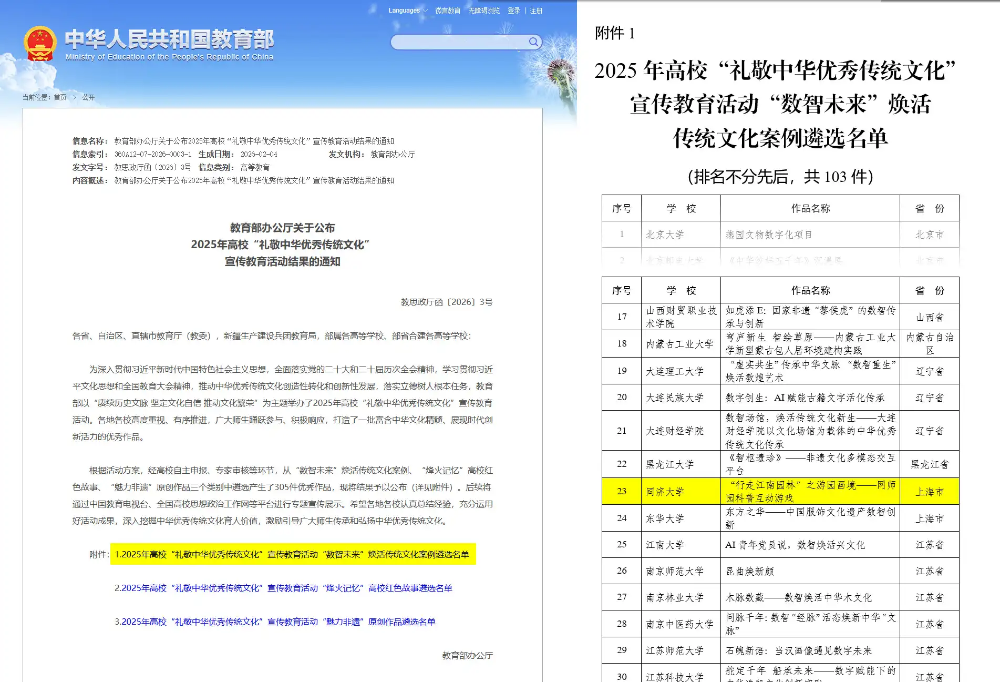Click row number 23 in the table
This screenshot has width=1000, height=682.
[x=622, y=492]
